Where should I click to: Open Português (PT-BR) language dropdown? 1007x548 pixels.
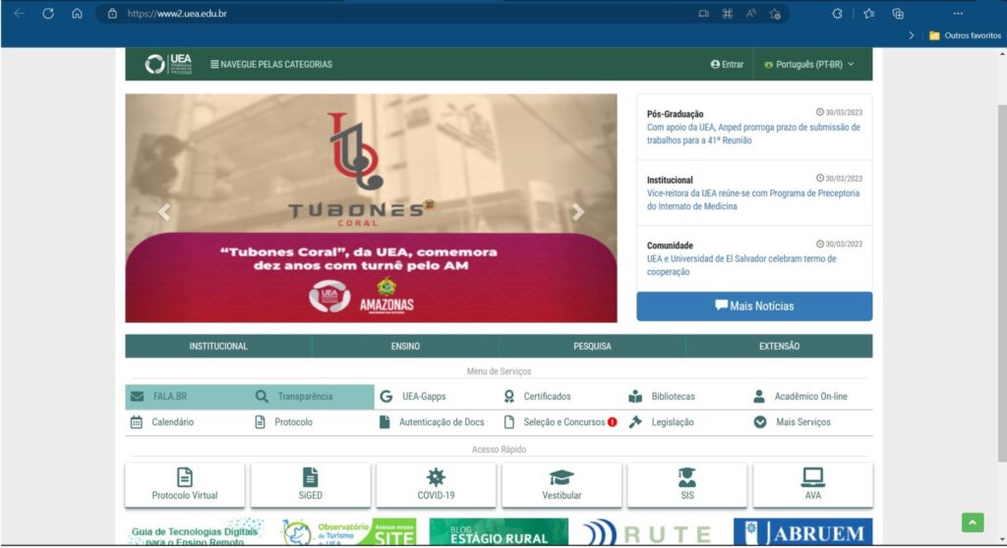[x=809, y=64]
